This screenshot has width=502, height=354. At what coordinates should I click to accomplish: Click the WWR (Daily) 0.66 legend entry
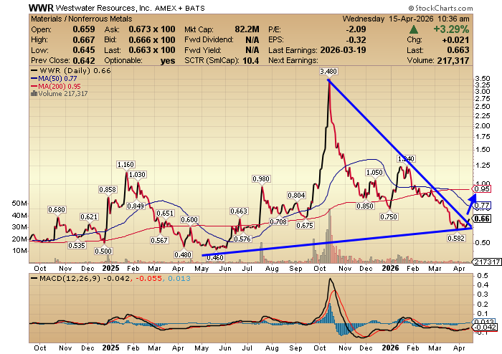point(71,71)
